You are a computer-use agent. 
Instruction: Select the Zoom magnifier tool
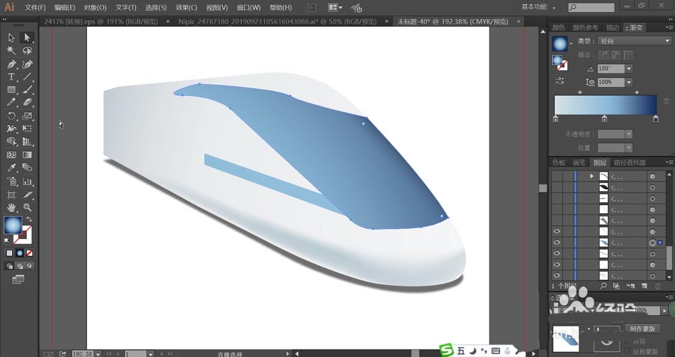coord(27,208)
